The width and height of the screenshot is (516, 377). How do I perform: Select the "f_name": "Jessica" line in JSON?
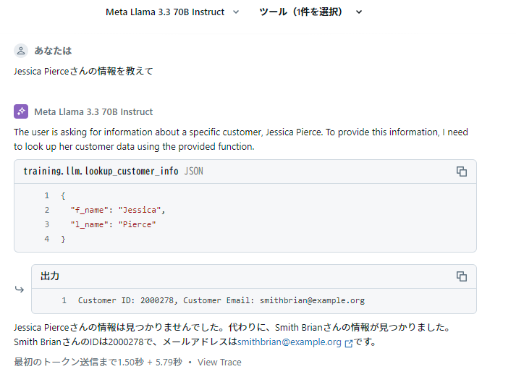117,210
